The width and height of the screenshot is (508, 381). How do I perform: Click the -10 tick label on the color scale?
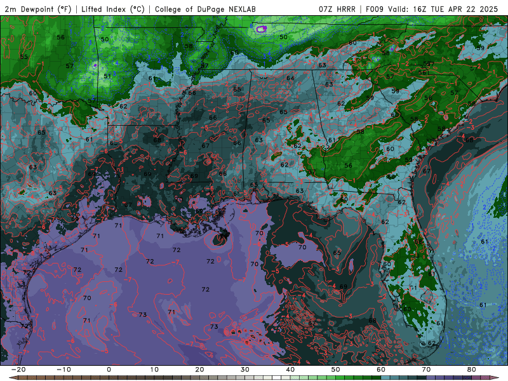pyautogui.click(x=63, y=370)
